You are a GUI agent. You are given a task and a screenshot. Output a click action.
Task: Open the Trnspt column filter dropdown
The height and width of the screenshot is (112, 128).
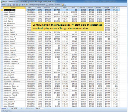[110, 8]
